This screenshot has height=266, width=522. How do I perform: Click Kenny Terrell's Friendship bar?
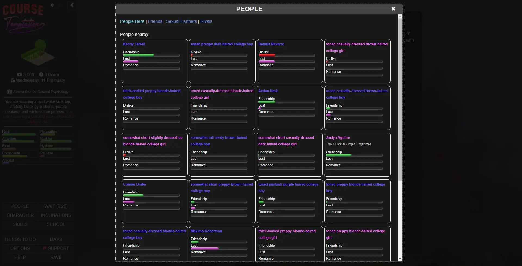point(151,55)
